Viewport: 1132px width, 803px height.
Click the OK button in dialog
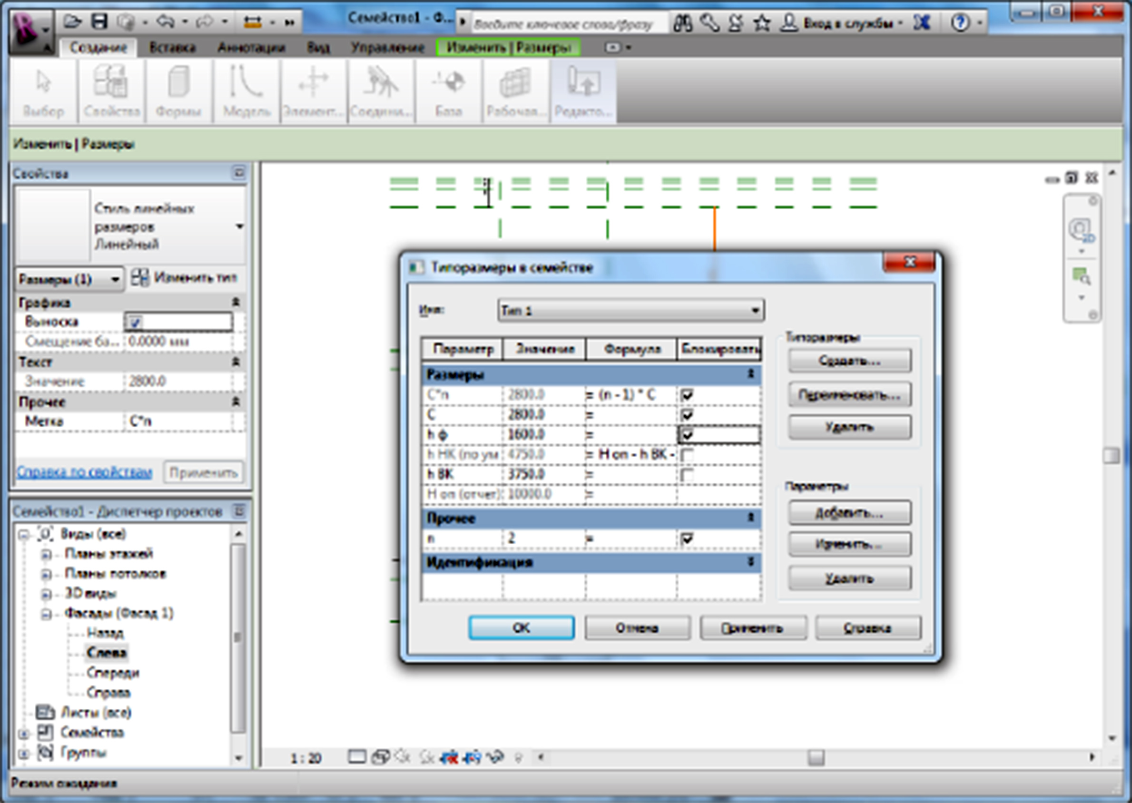pos(521,627)
